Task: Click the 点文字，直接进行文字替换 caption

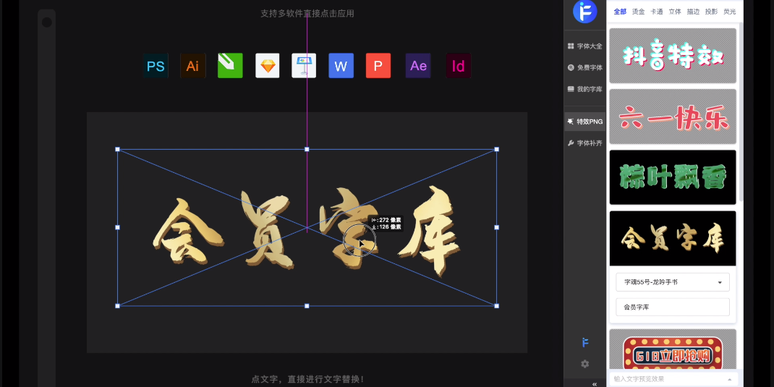Action: (x=307, y=379)
